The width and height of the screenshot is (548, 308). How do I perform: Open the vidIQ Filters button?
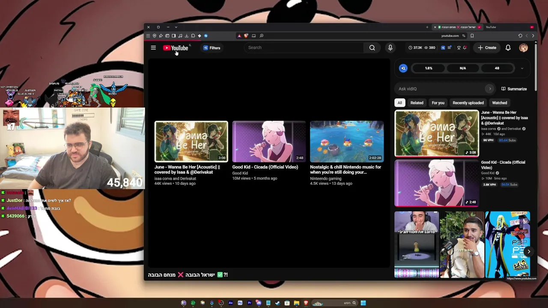pos(211,48)
